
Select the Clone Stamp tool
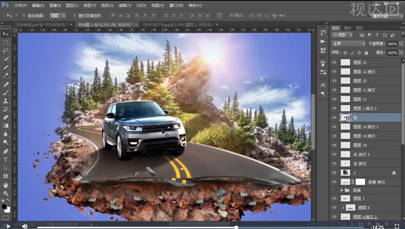click(6, 101)
